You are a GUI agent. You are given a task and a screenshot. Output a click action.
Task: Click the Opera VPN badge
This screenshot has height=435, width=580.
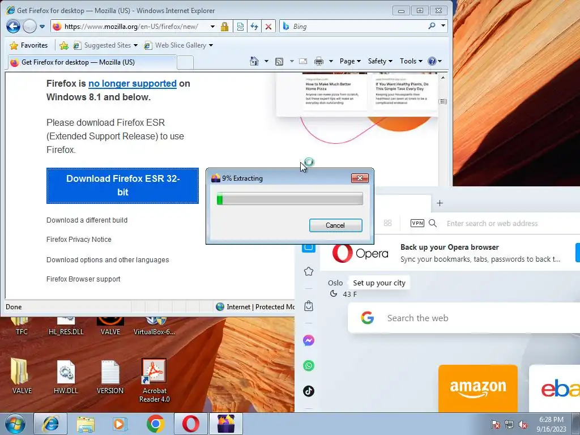(417, 223)
